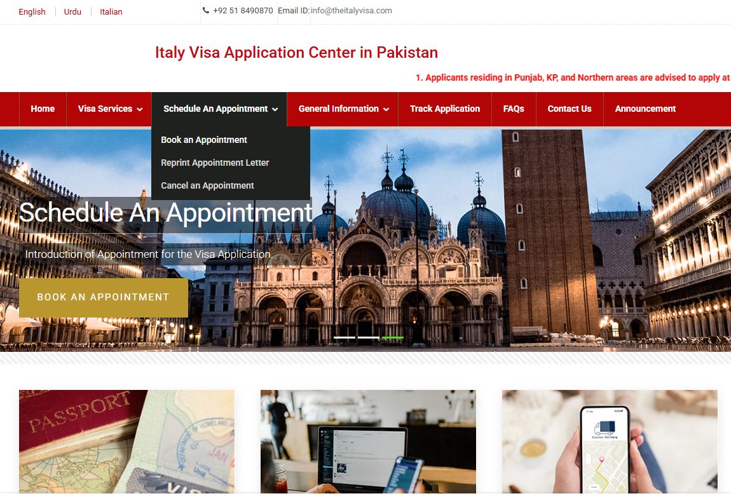Open the courier phone image card
This screenshot has height=496, width=731.
pyautogui.click(x=610, y=441)
